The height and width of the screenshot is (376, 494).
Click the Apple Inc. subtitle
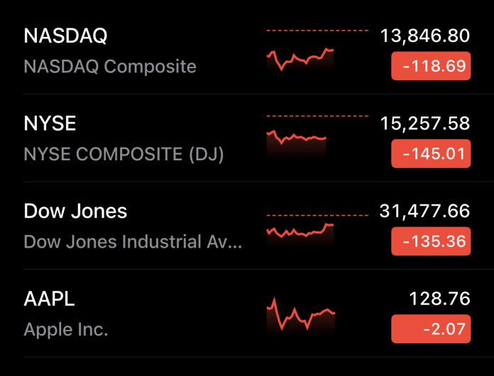coord(66,329)
